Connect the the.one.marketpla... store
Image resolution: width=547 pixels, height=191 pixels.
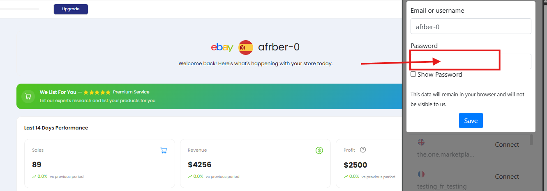tap(507, 145)
